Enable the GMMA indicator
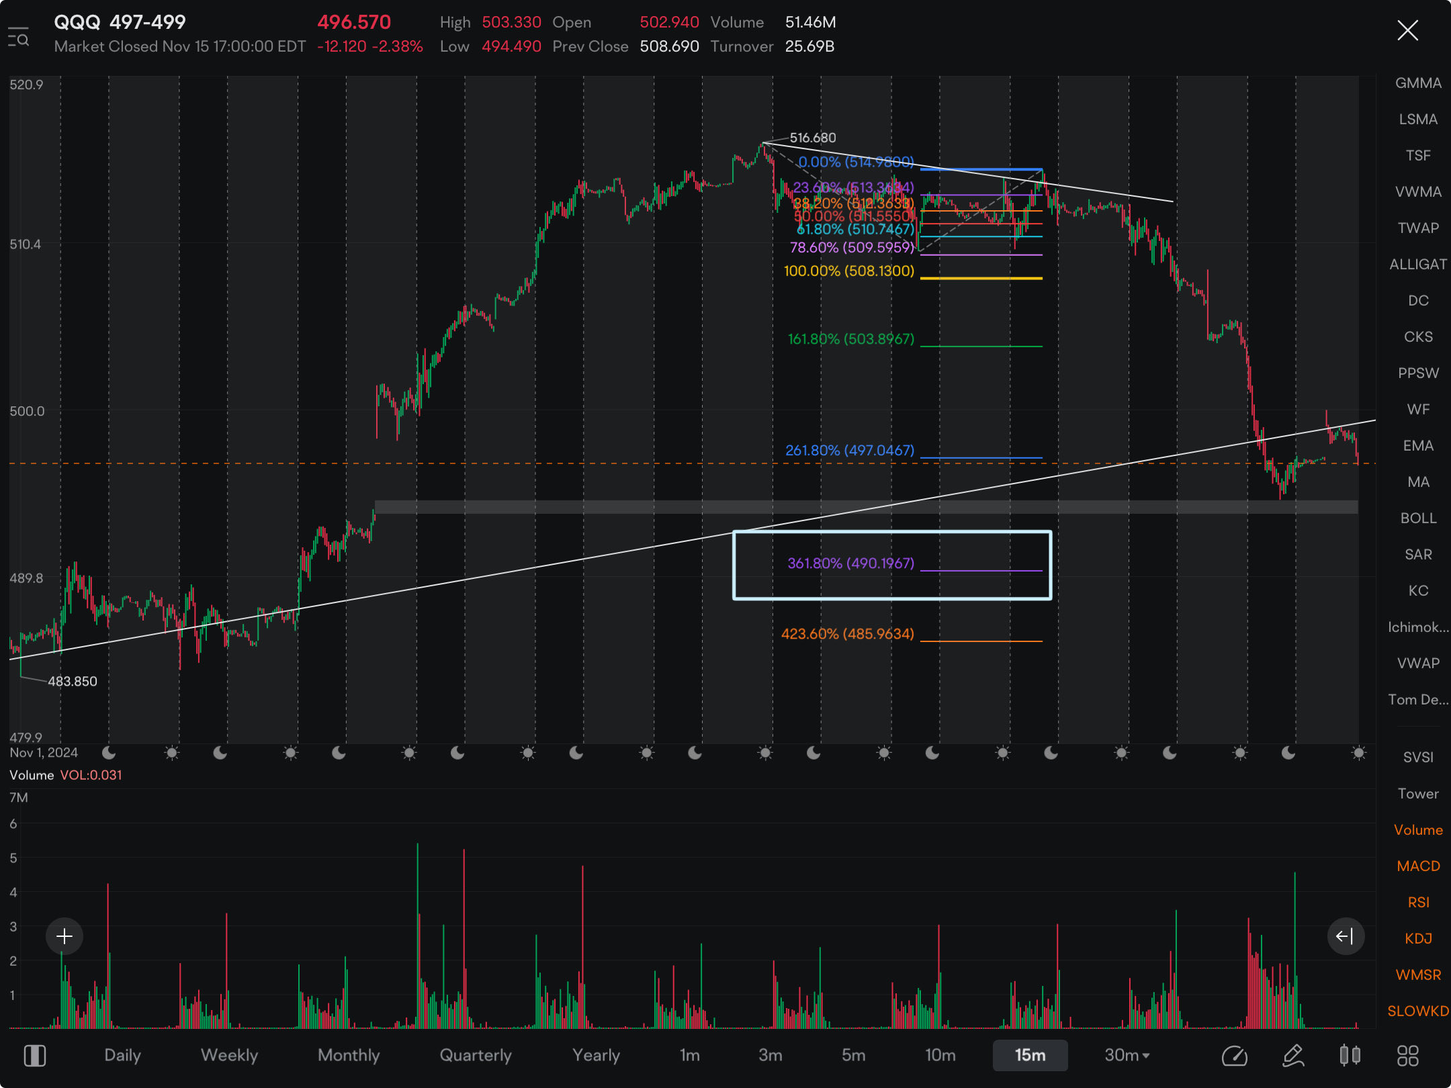 coord(1418,83)
